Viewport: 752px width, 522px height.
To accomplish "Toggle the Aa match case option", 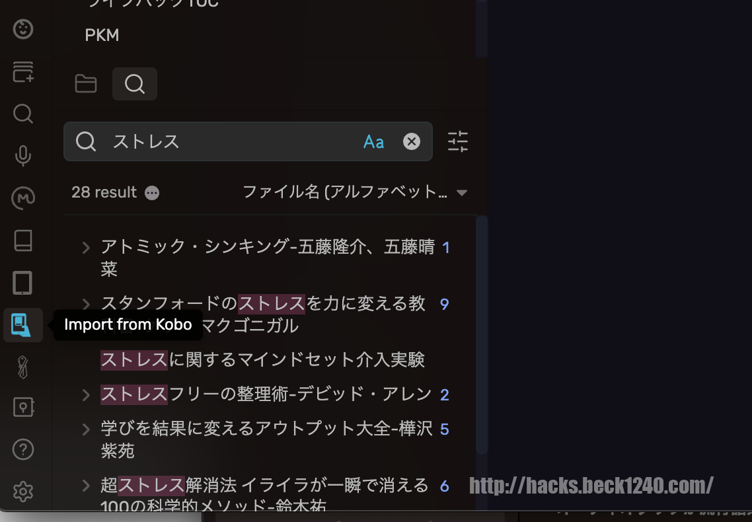I will [x=373, y=142].
